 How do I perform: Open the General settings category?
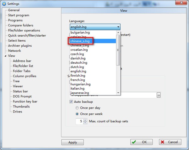14,10
